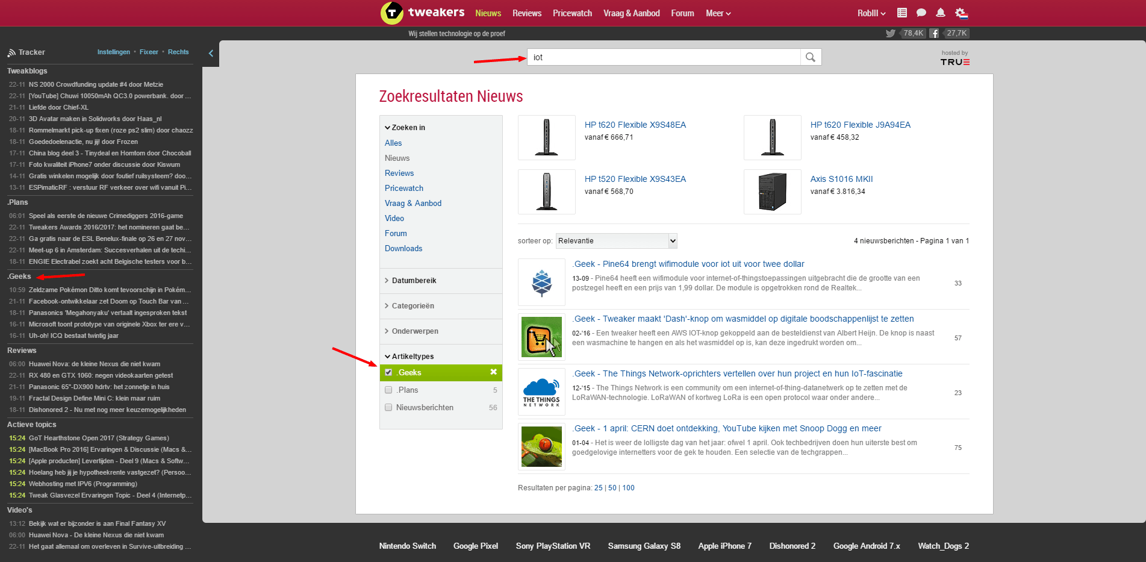Open The Things Network article thumbnail

click(x=542, y=392)
